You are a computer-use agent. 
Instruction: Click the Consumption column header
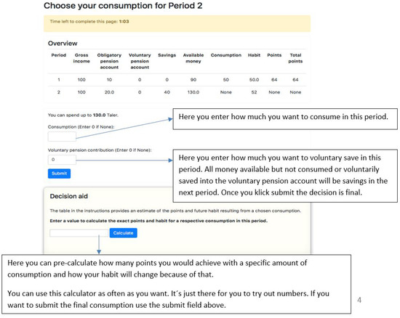(225, 55)
